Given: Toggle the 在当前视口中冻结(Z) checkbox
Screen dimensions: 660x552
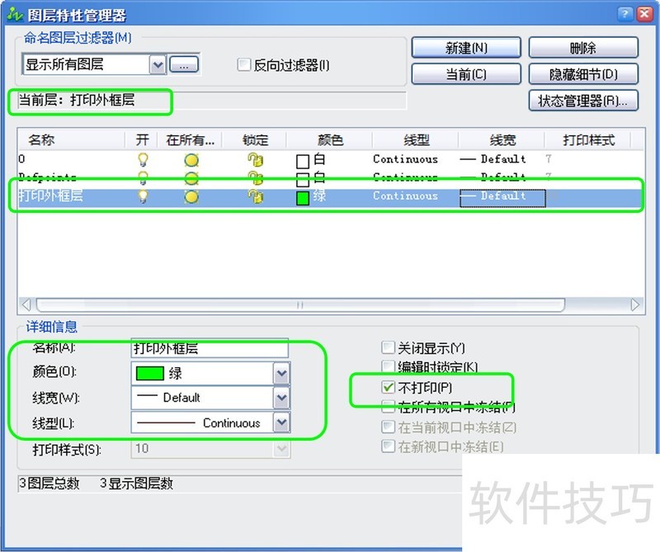Looking at the screenshot, I should (388, 427).
